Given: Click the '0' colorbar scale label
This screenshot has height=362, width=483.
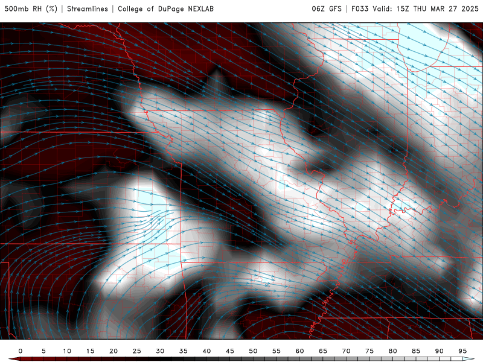Looking at the screenshot, I should tap(21, 351).
